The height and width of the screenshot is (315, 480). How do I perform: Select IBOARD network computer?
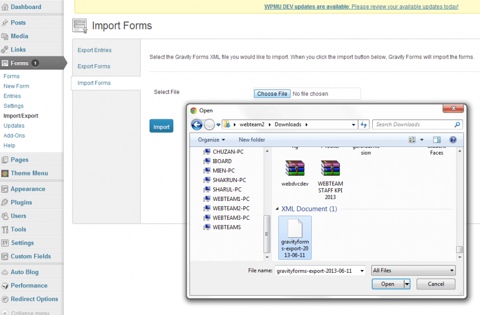click(x=217, y=161)
